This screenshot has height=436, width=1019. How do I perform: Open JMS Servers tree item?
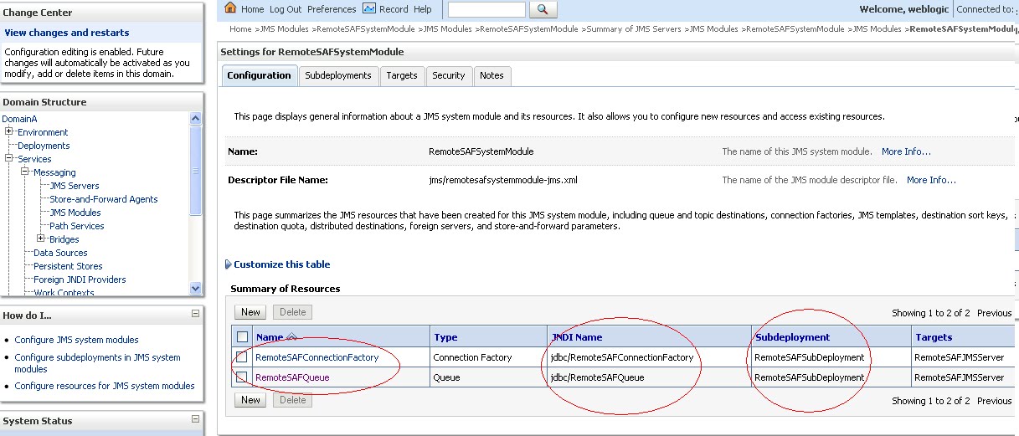75,186
